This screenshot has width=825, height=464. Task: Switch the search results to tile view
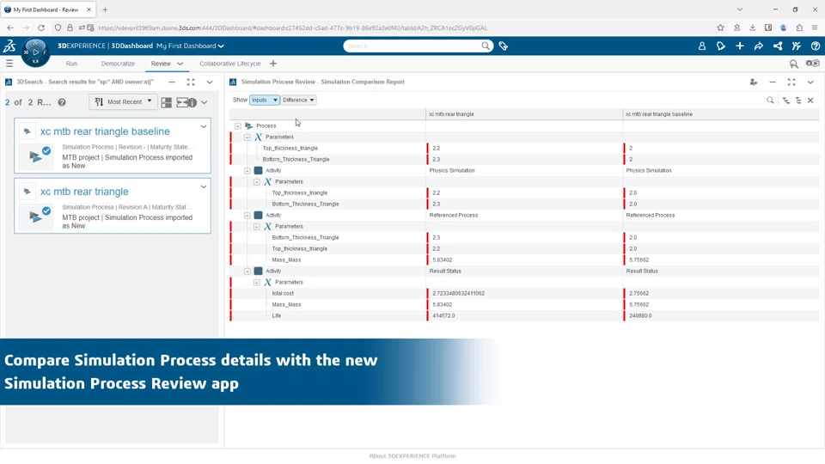click(x=166, y=102)
